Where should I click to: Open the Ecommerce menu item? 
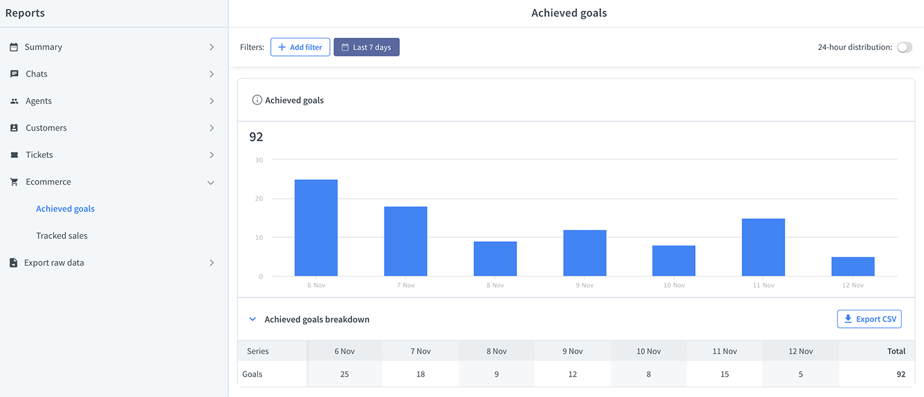(114, 182)
